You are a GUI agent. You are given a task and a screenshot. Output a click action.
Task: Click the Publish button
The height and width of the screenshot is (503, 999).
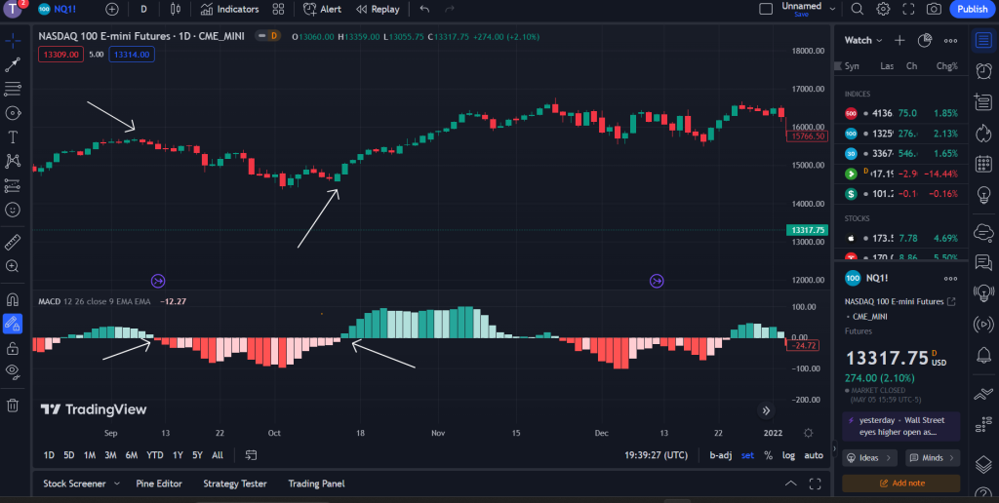972,9
